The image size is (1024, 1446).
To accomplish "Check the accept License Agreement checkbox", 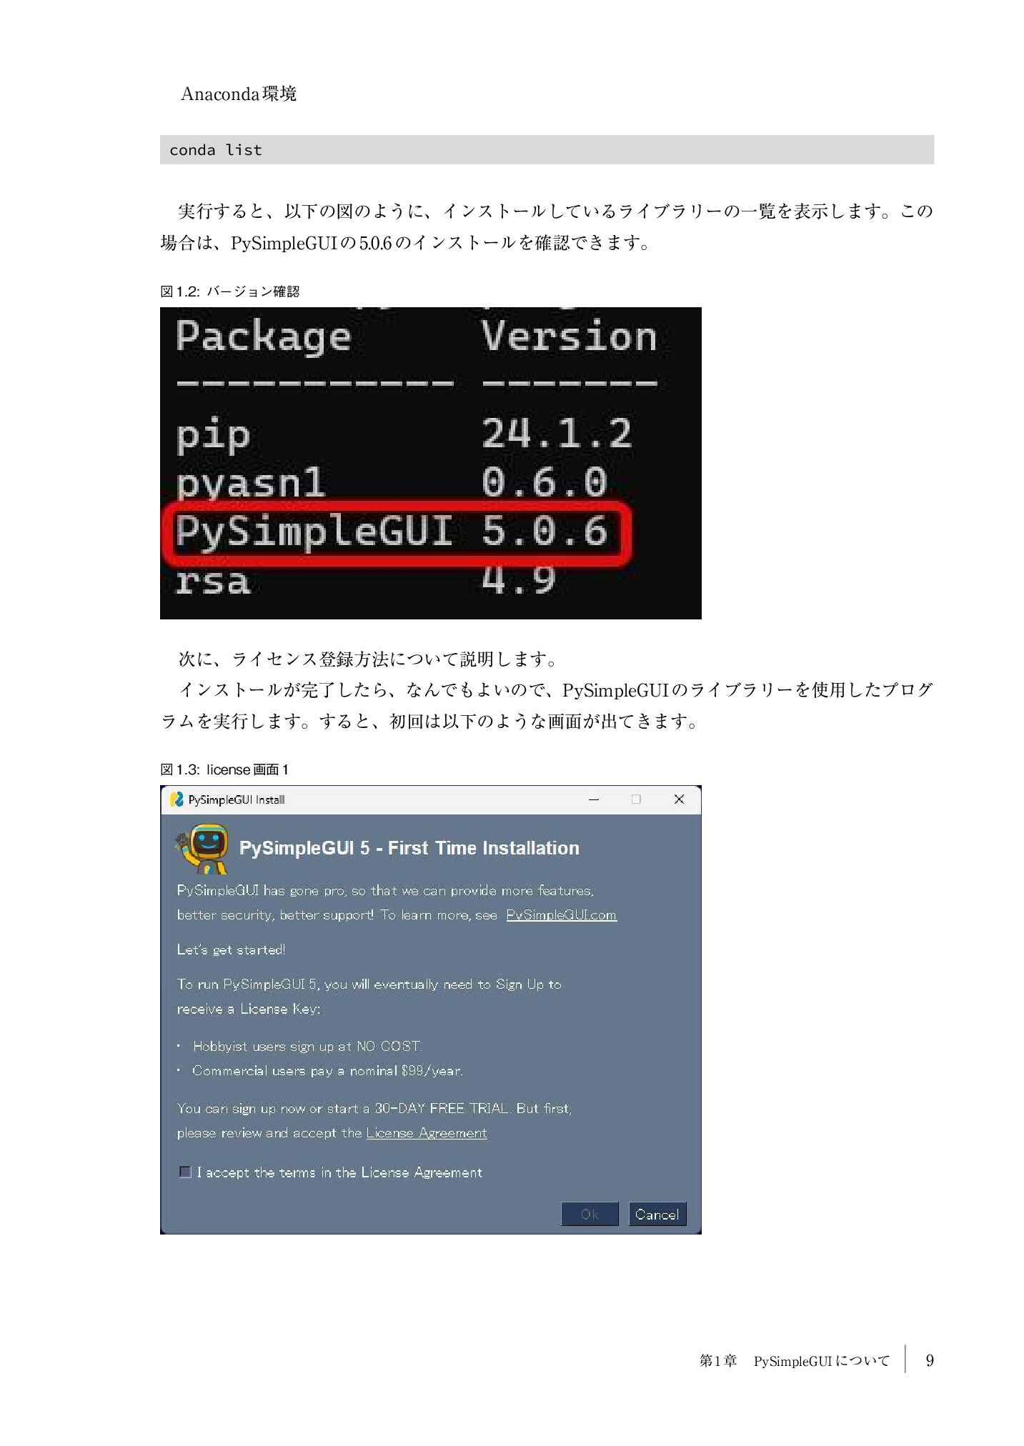I will pos(185,1172).
